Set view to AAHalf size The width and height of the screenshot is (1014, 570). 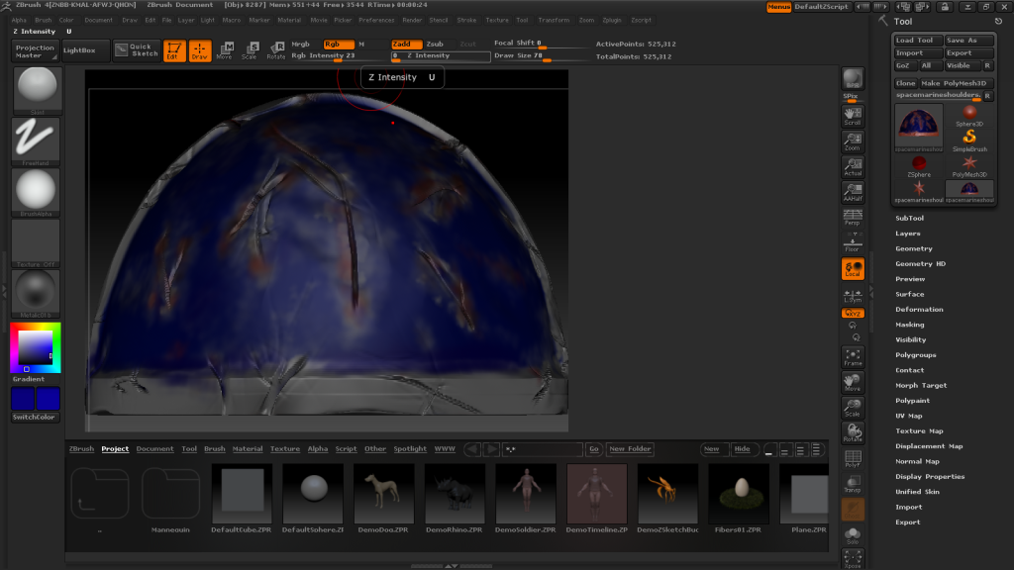pyautogui.click(x=853, y=192)
